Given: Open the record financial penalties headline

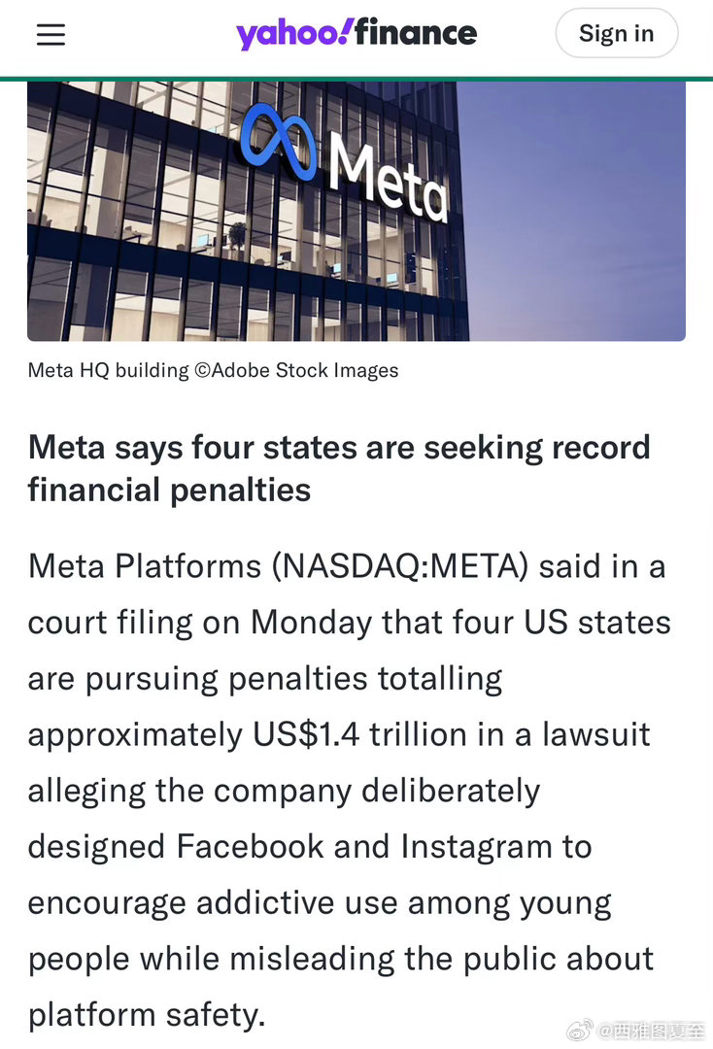Looking at the screenshot, I should click(x=339, y=468).
